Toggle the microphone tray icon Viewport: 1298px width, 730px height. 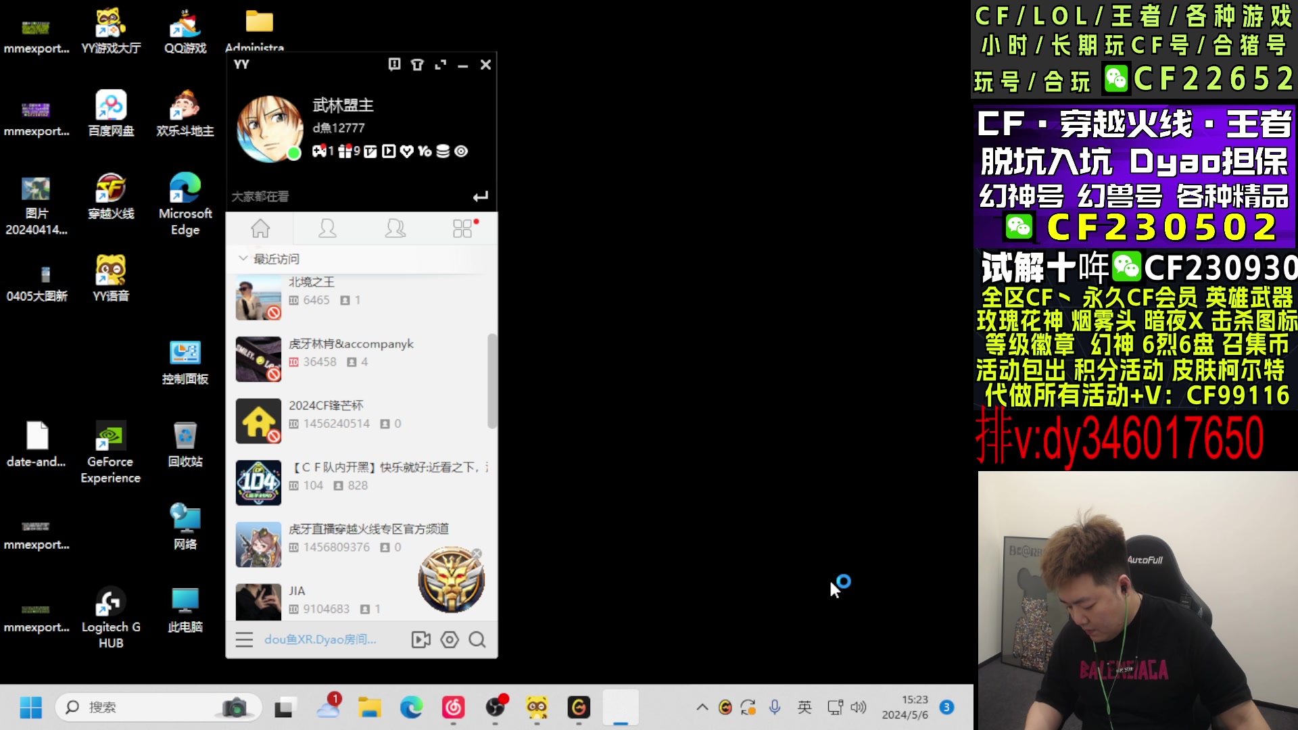tap(775, 708)
